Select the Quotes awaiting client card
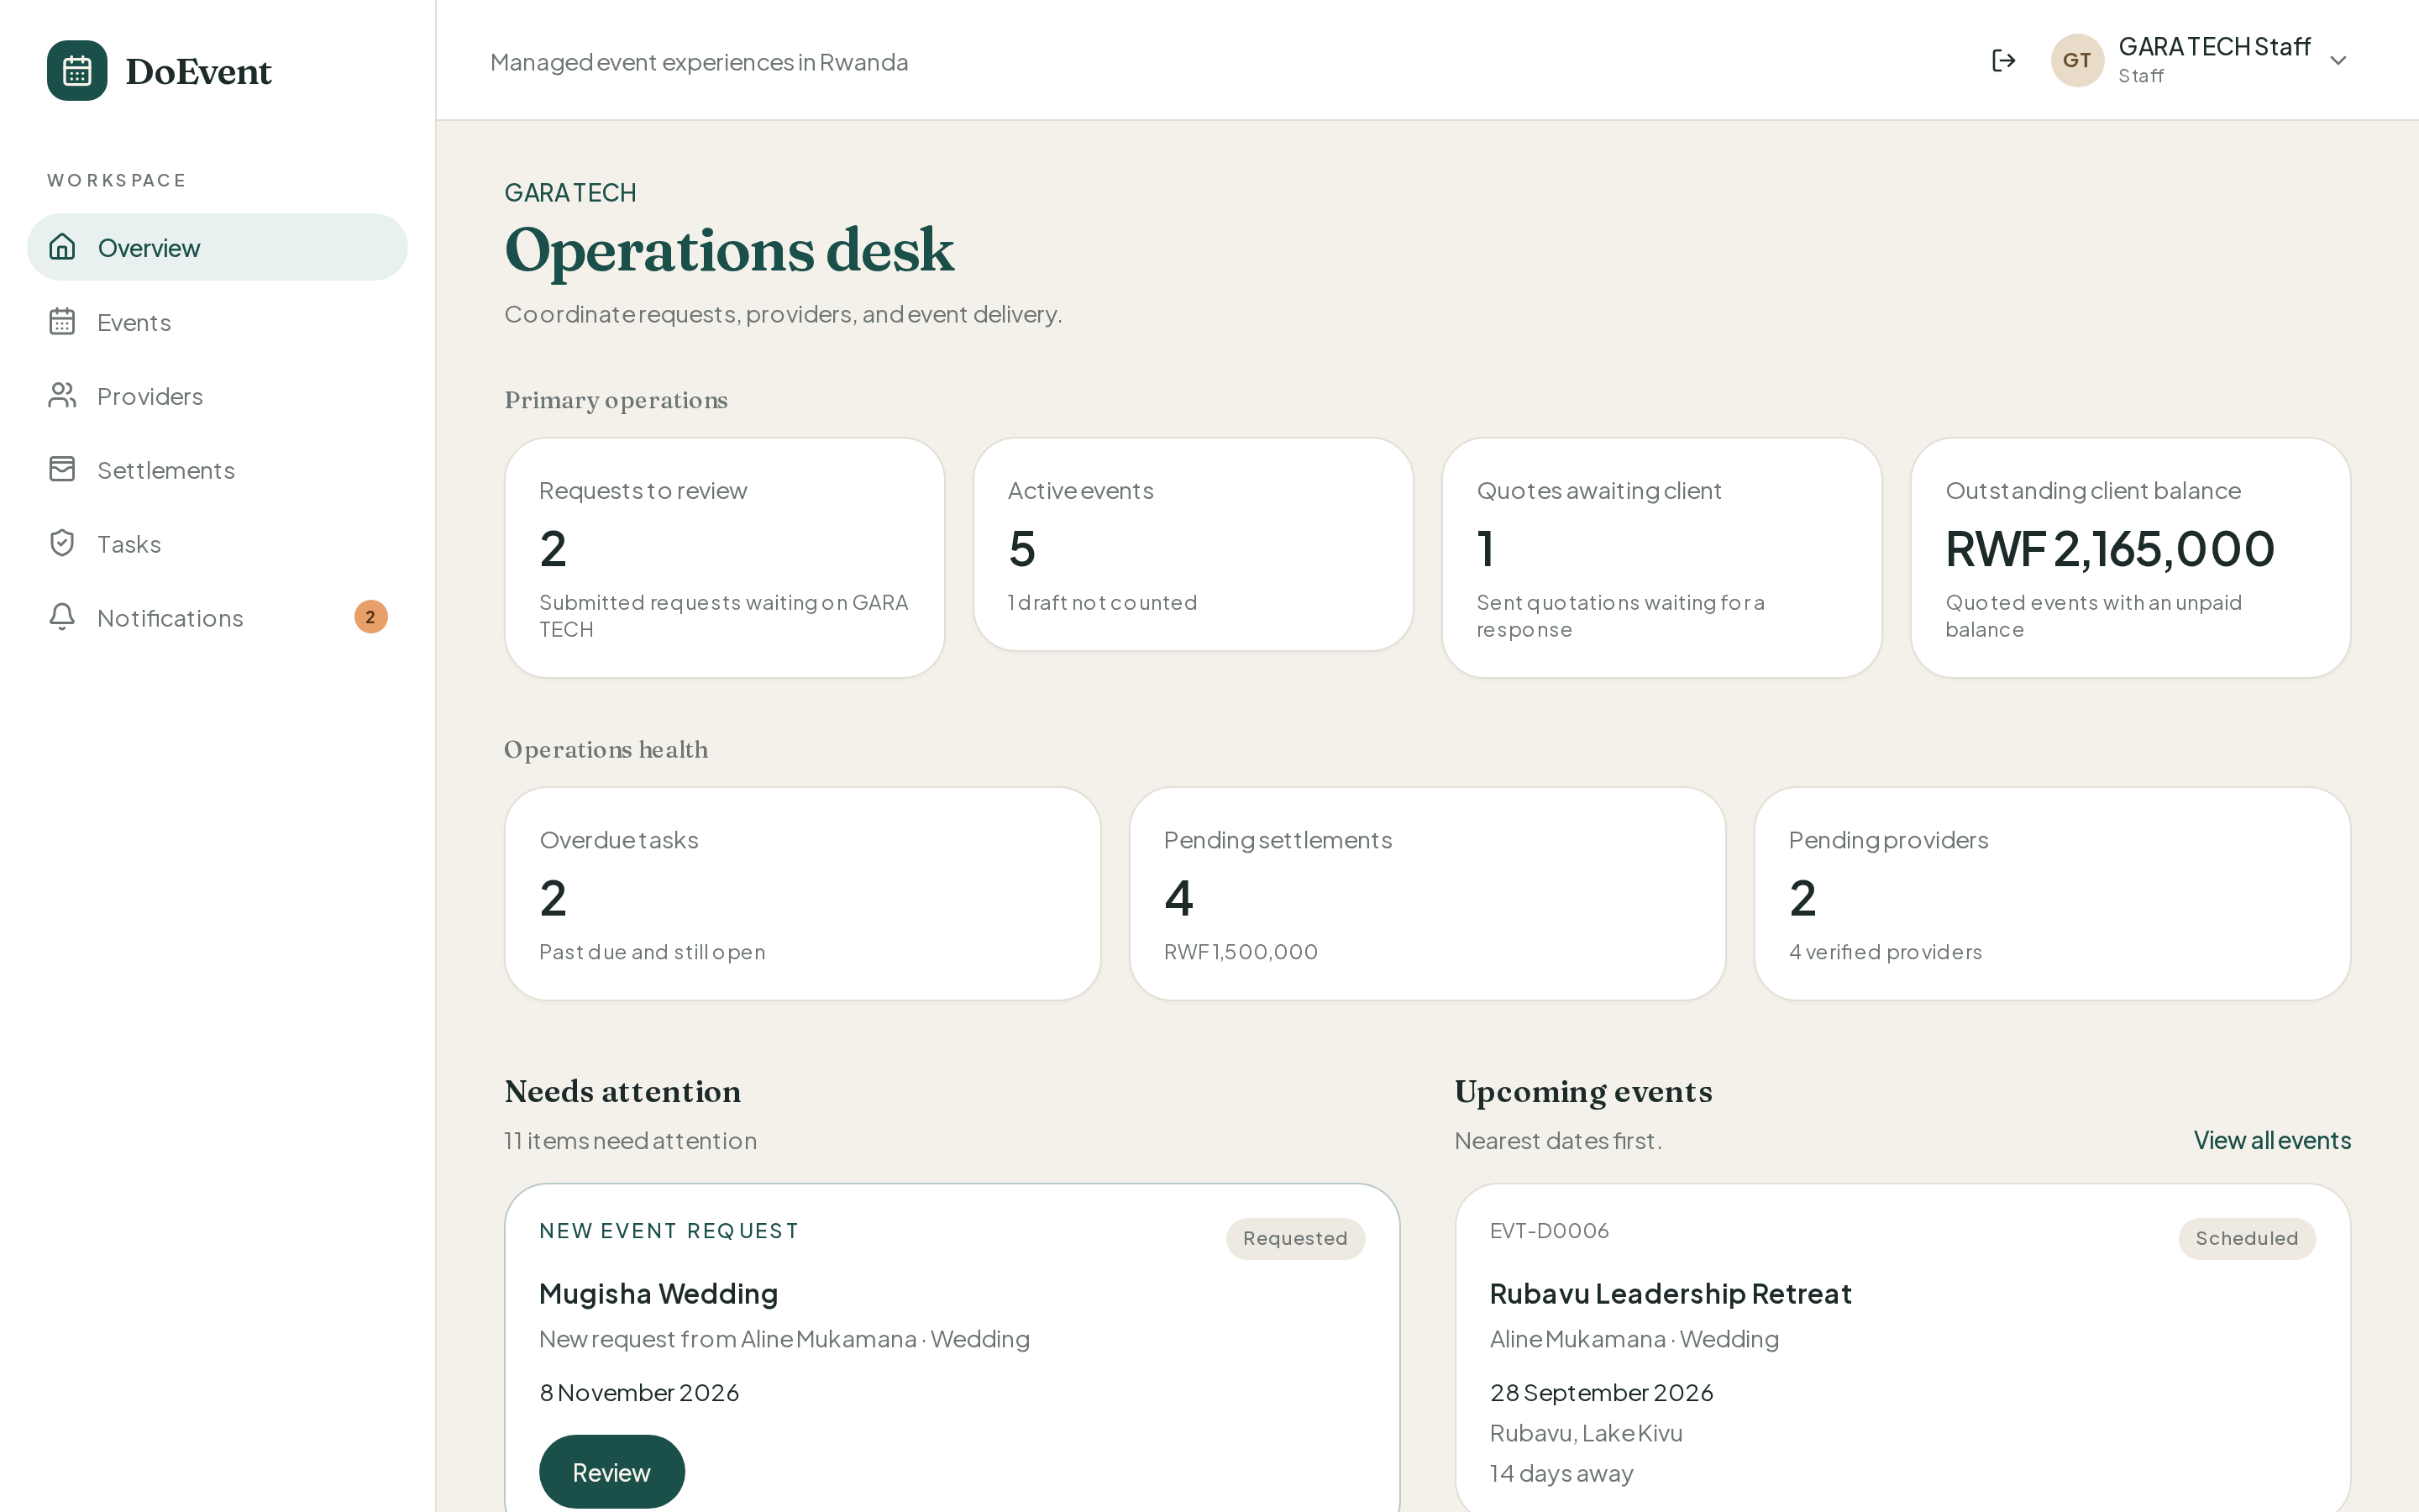 click(x=1662, y=558)
